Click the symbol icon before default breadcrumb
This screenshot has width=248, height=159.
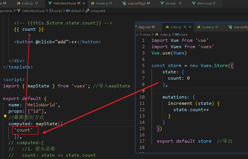coord(68,11)
